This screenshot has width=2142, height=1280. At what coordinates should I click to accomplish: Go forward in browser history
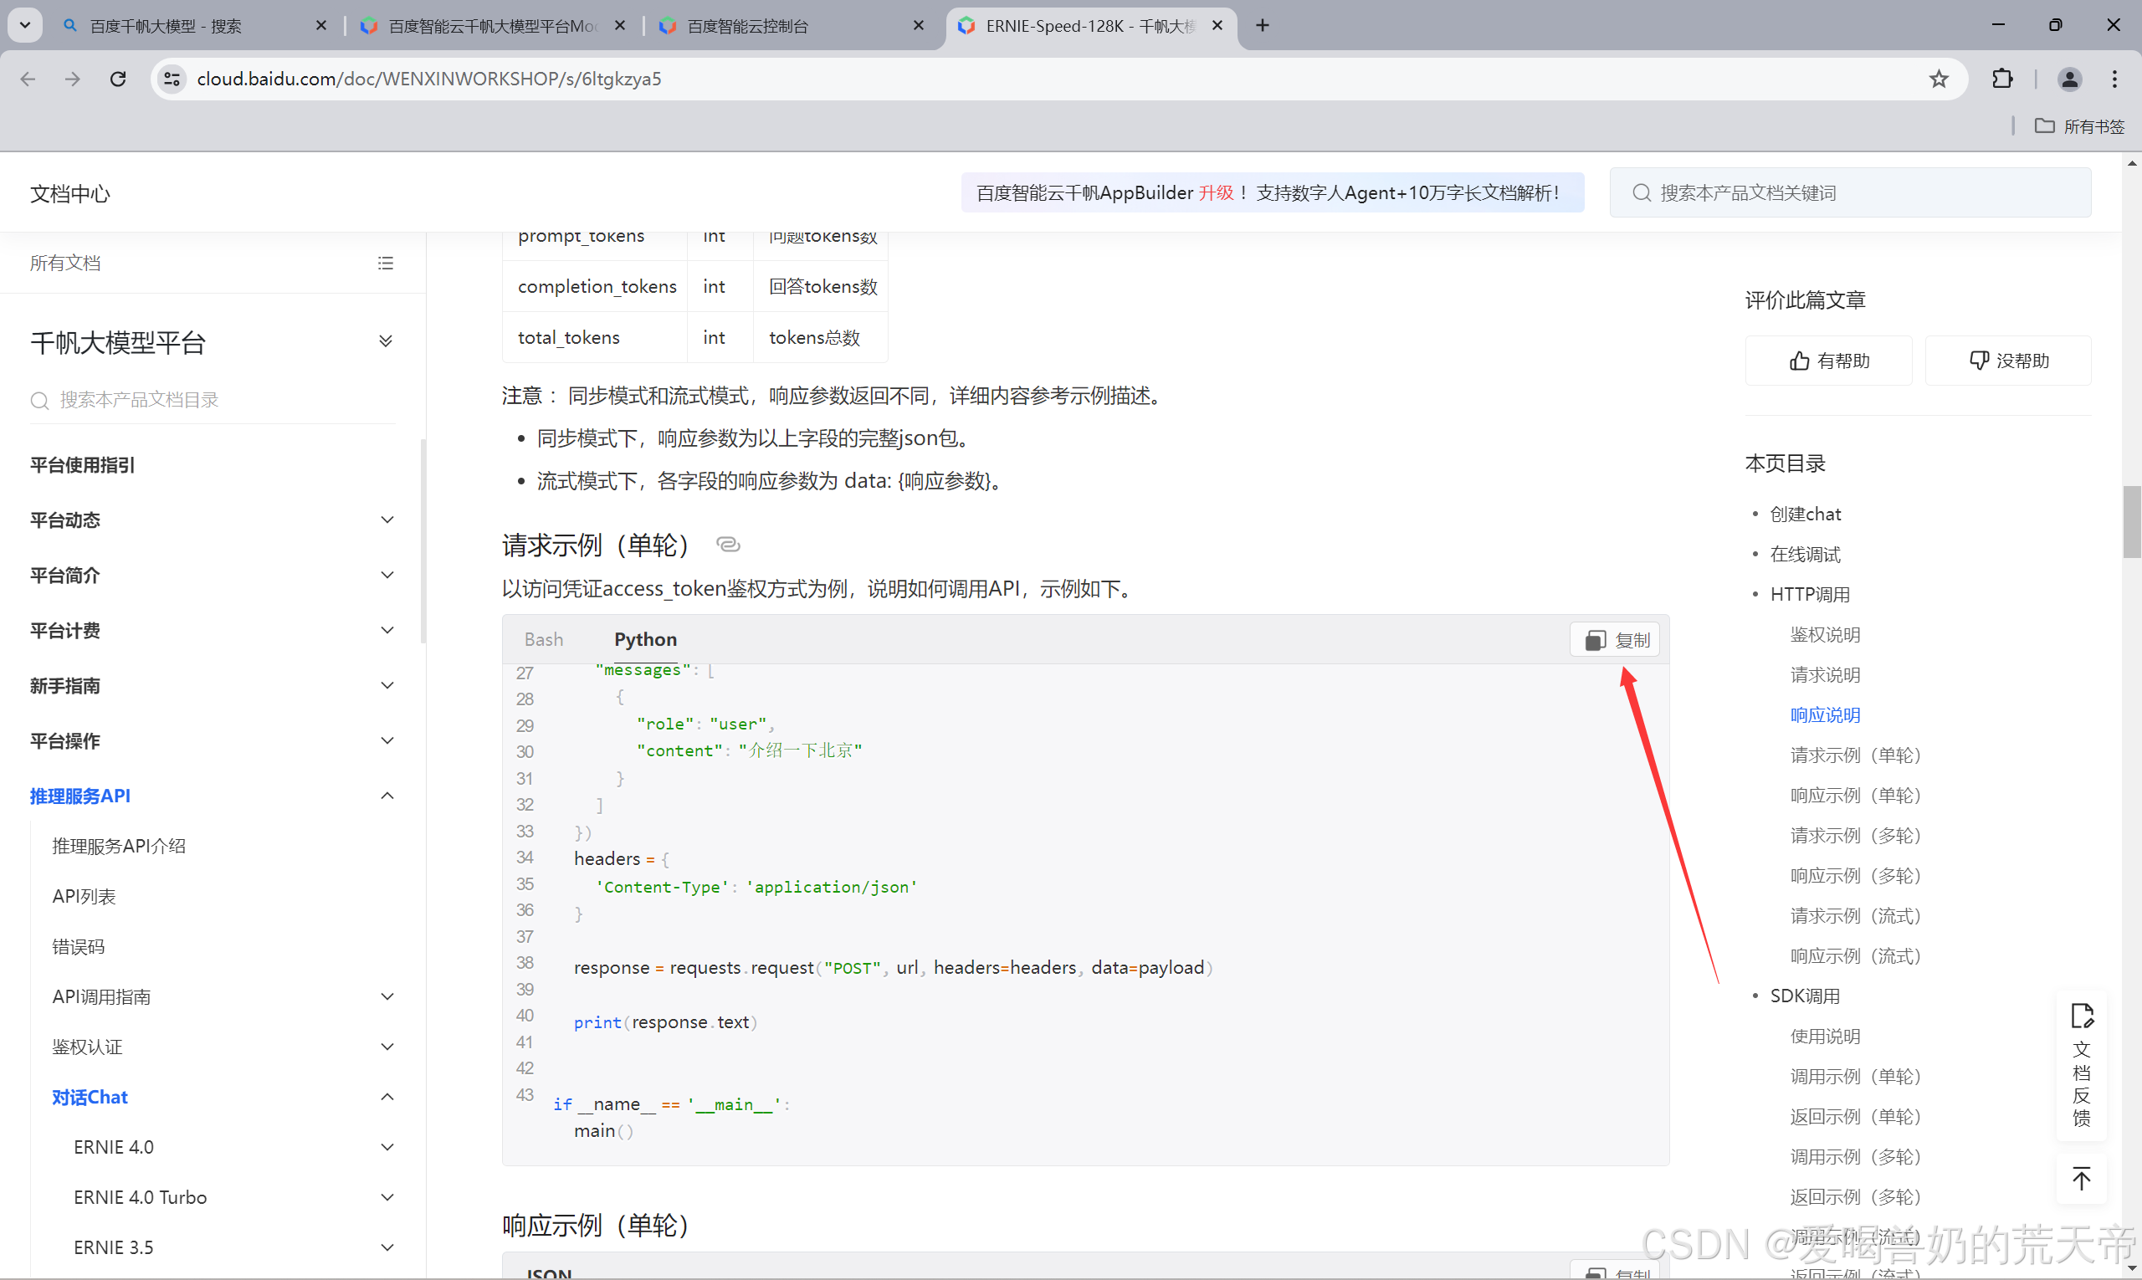coord(73,79)
